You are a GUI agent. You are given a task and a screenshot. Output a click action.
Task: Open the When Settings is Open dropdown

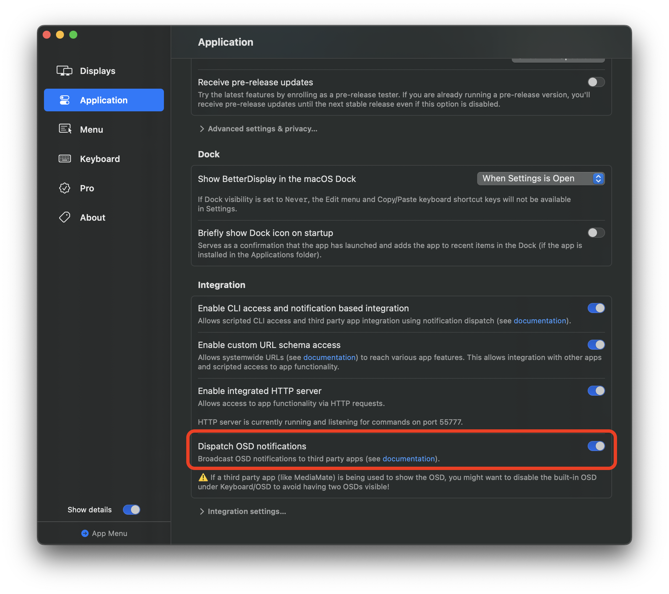540,179
